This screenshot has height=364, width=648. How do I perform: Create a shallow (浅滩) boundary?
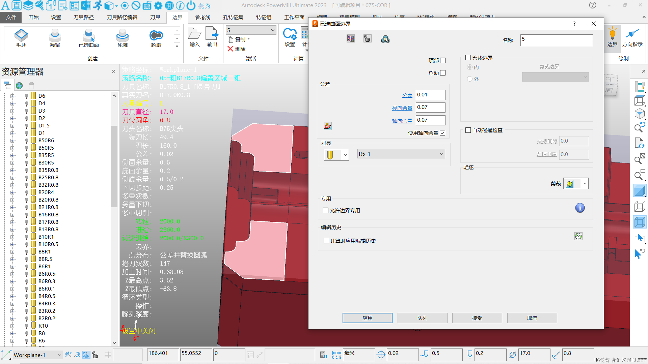coord(123,38)
